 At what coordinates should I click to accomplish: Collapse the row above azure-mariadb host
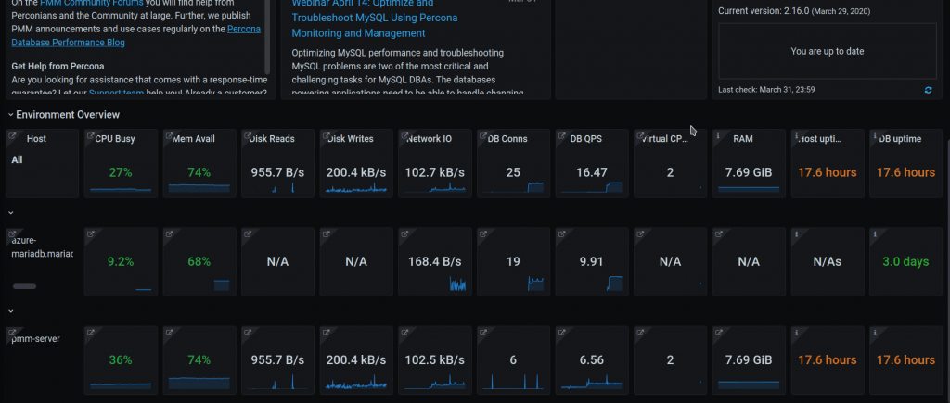click(x=10, y=213)
